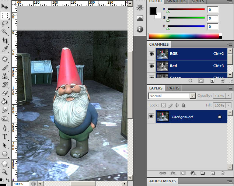Save selection as channel
The width and height of the screenshot is (234, 186).
pos(201,81)
